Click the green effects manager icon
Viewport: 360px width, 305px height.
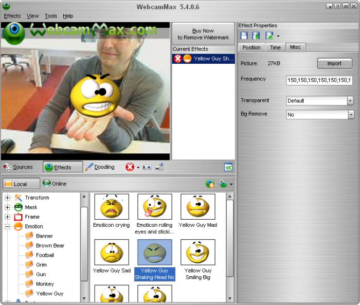[223, 184]
